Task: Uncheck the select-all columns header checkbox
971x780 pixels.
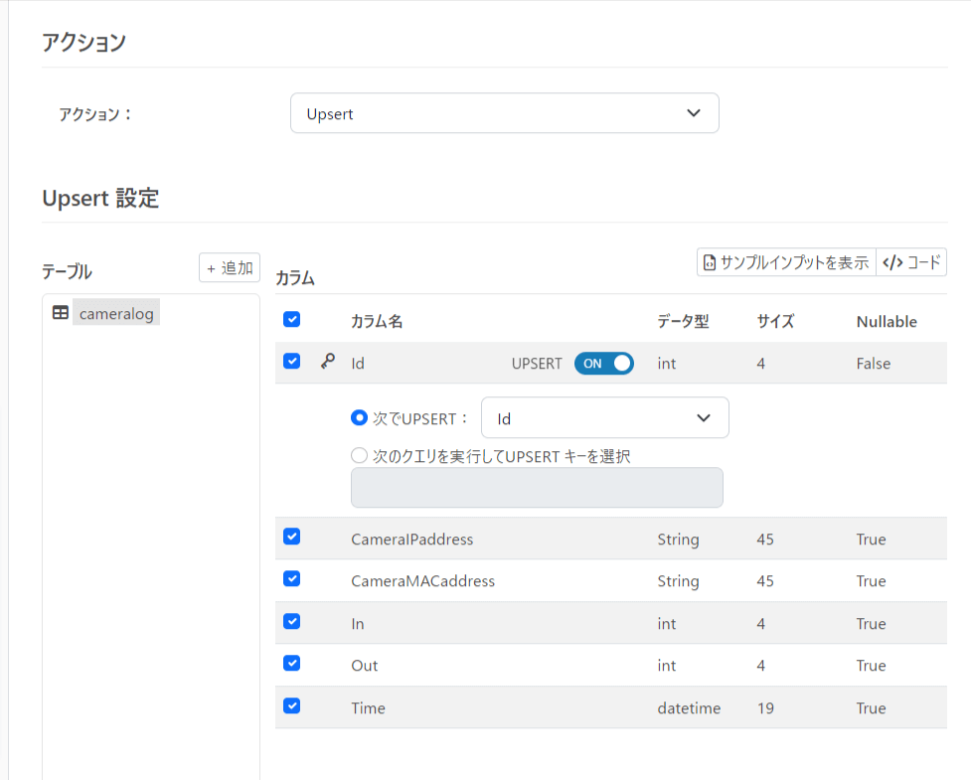Action: pos(291,320)
